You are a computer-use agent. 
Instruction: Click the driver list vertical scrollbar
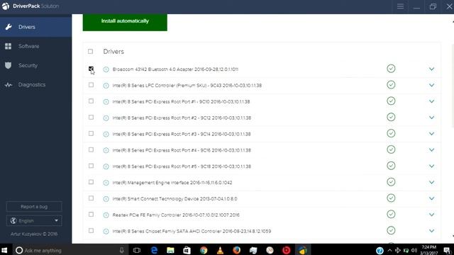tap(452, 86)
